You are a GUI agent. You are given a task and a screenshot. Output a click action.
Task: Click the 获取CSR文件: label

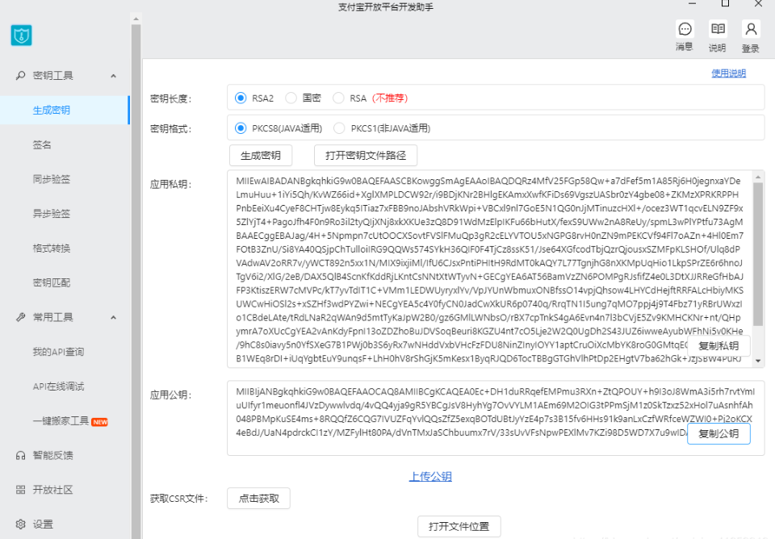[x=179, y=499]
